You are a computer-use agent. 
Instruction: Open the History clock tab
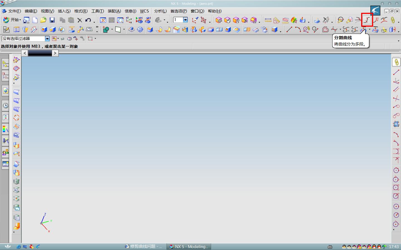[x=5, y=106]
